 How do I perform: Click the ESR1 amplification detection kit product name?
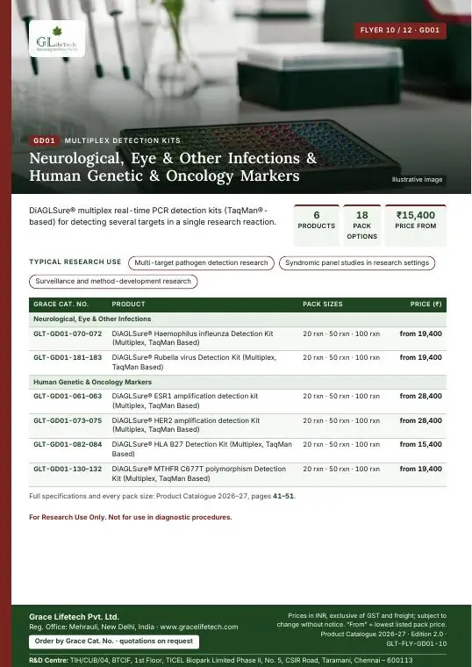[x=185, y=401]
